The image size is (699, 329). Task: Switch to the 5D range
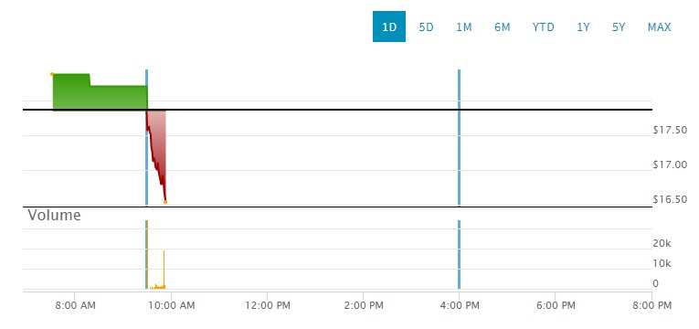coord(426,27)
